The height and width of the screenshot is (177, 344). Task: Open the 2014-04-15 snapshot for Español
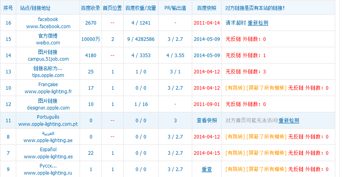click(x=206, y=153)
